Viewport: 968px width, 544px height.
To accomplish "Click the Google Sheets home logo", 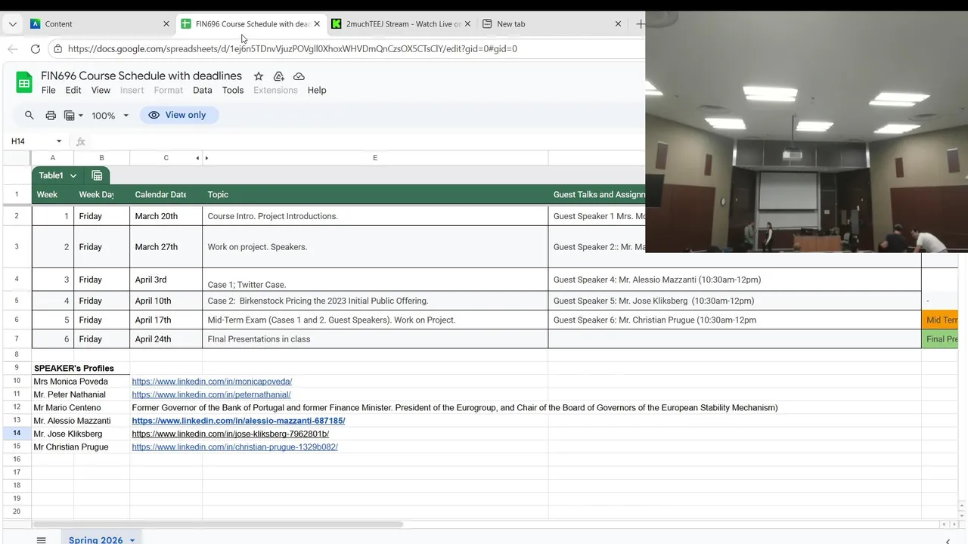I will (x=24, y=82).
